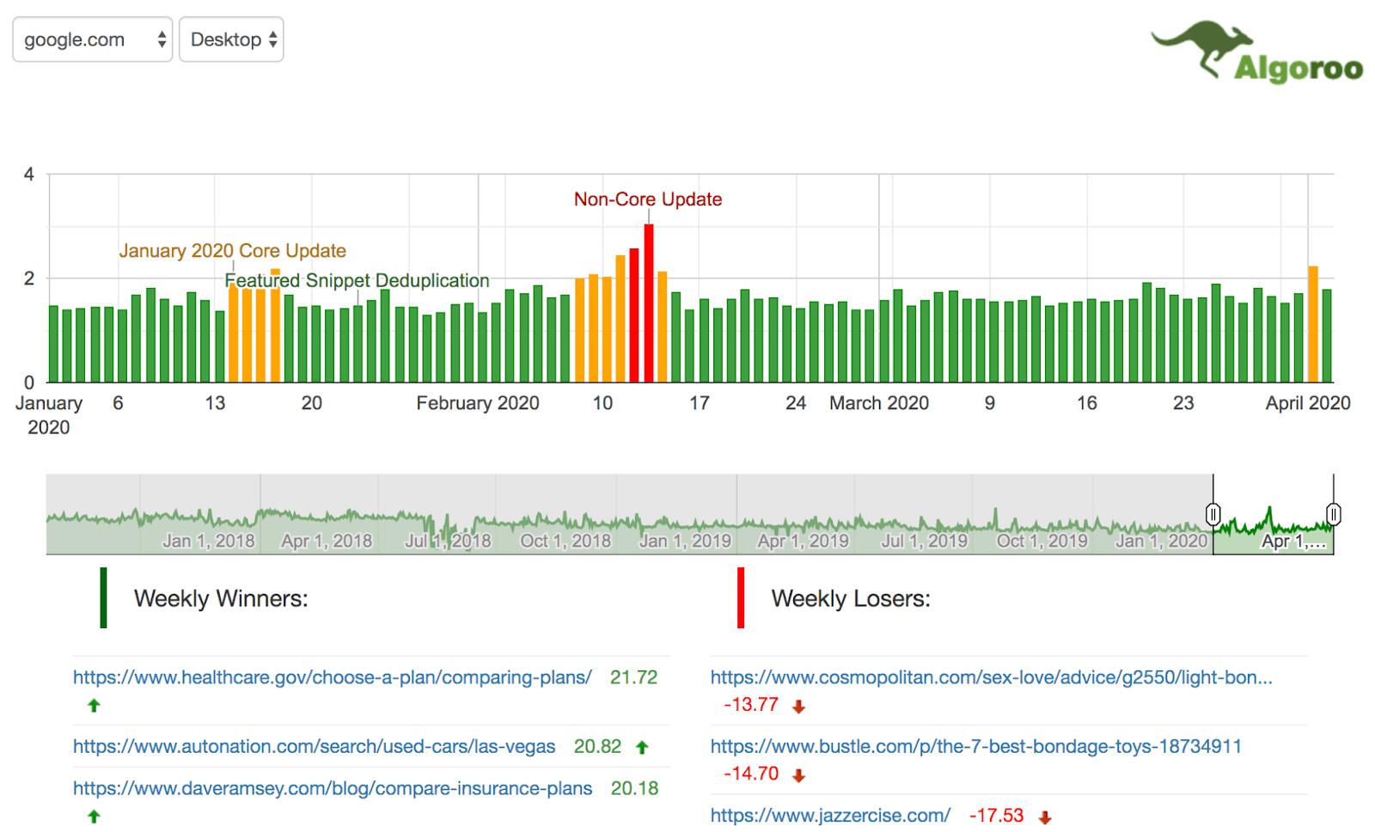Open the bustle.com bondage-toys article link

(x=975, y=747)
